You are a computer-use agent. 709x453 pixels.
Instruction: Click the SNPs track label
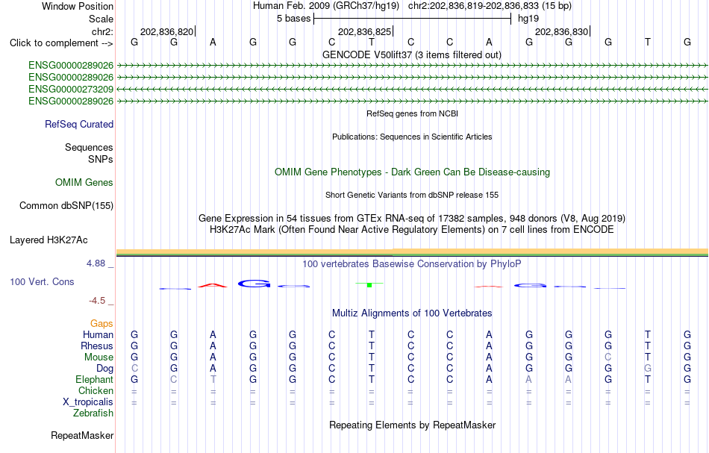[x=101, y=159]
